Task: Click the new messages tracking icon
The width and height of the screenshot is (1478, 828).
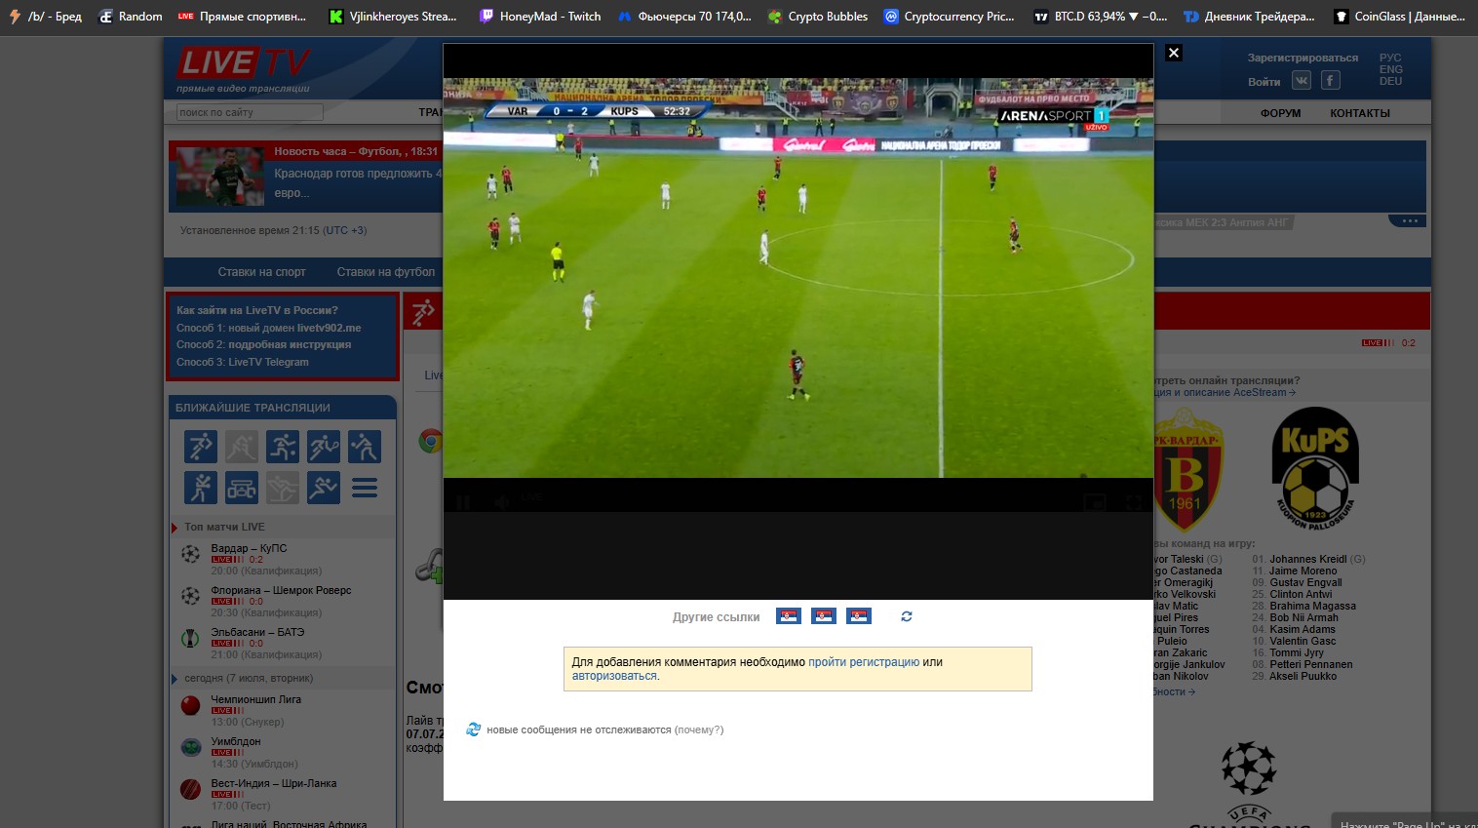Action: click(x=474, y=729)
